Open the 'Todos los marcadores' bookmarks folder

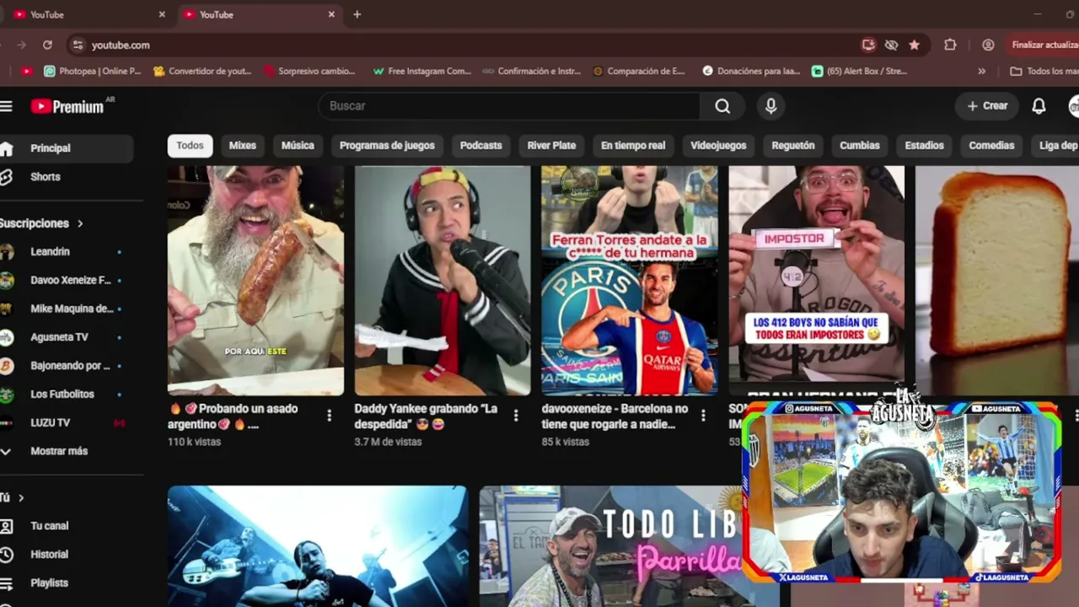coord(1044,71)
